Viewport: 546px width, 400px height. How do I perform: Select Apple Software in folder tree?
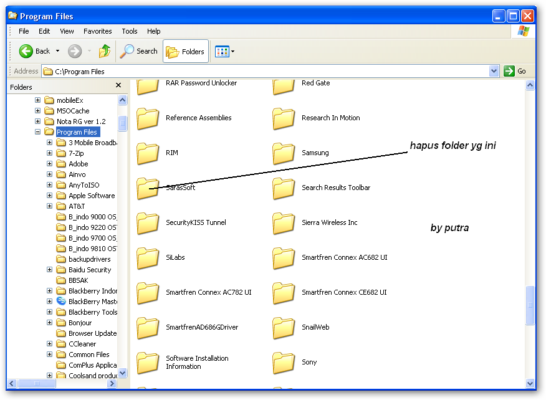coord(92,196)
